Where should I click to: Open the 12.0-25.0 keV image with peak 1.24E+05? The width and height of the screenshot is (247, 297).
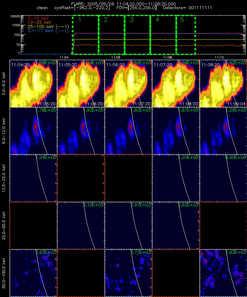click(33, 178)
